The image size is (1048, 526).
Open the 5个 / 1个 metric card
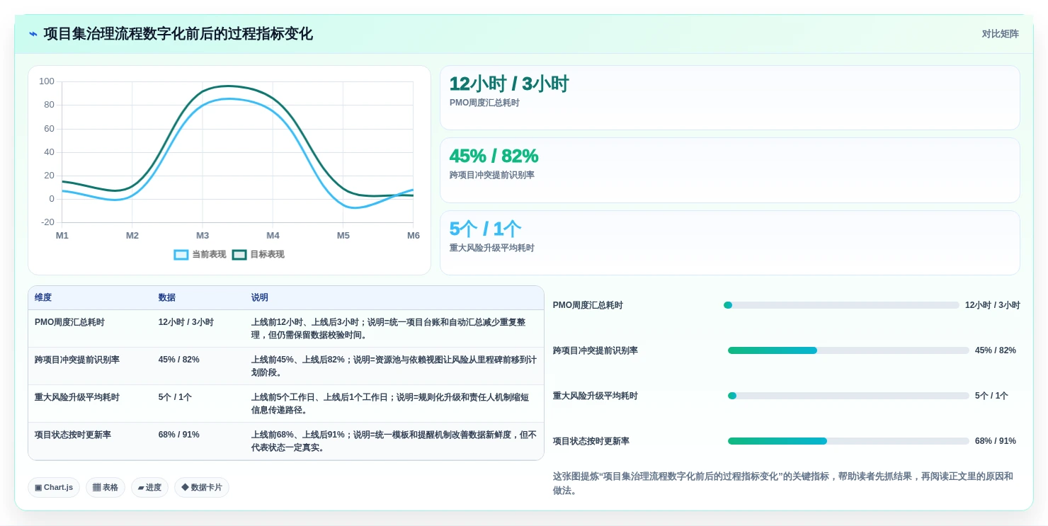pos(730,243)
